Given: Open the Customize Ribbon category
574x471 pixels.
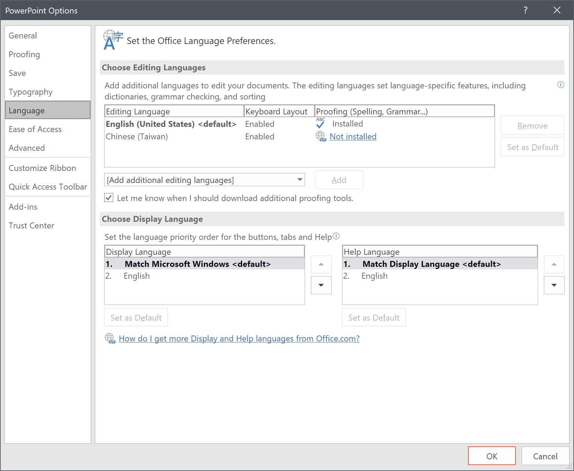Looking at the screenshot, I should click(48, 168).
